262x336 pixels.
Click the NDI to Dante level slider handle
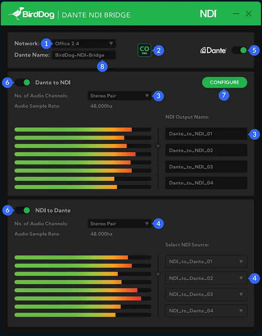(158, 274)
